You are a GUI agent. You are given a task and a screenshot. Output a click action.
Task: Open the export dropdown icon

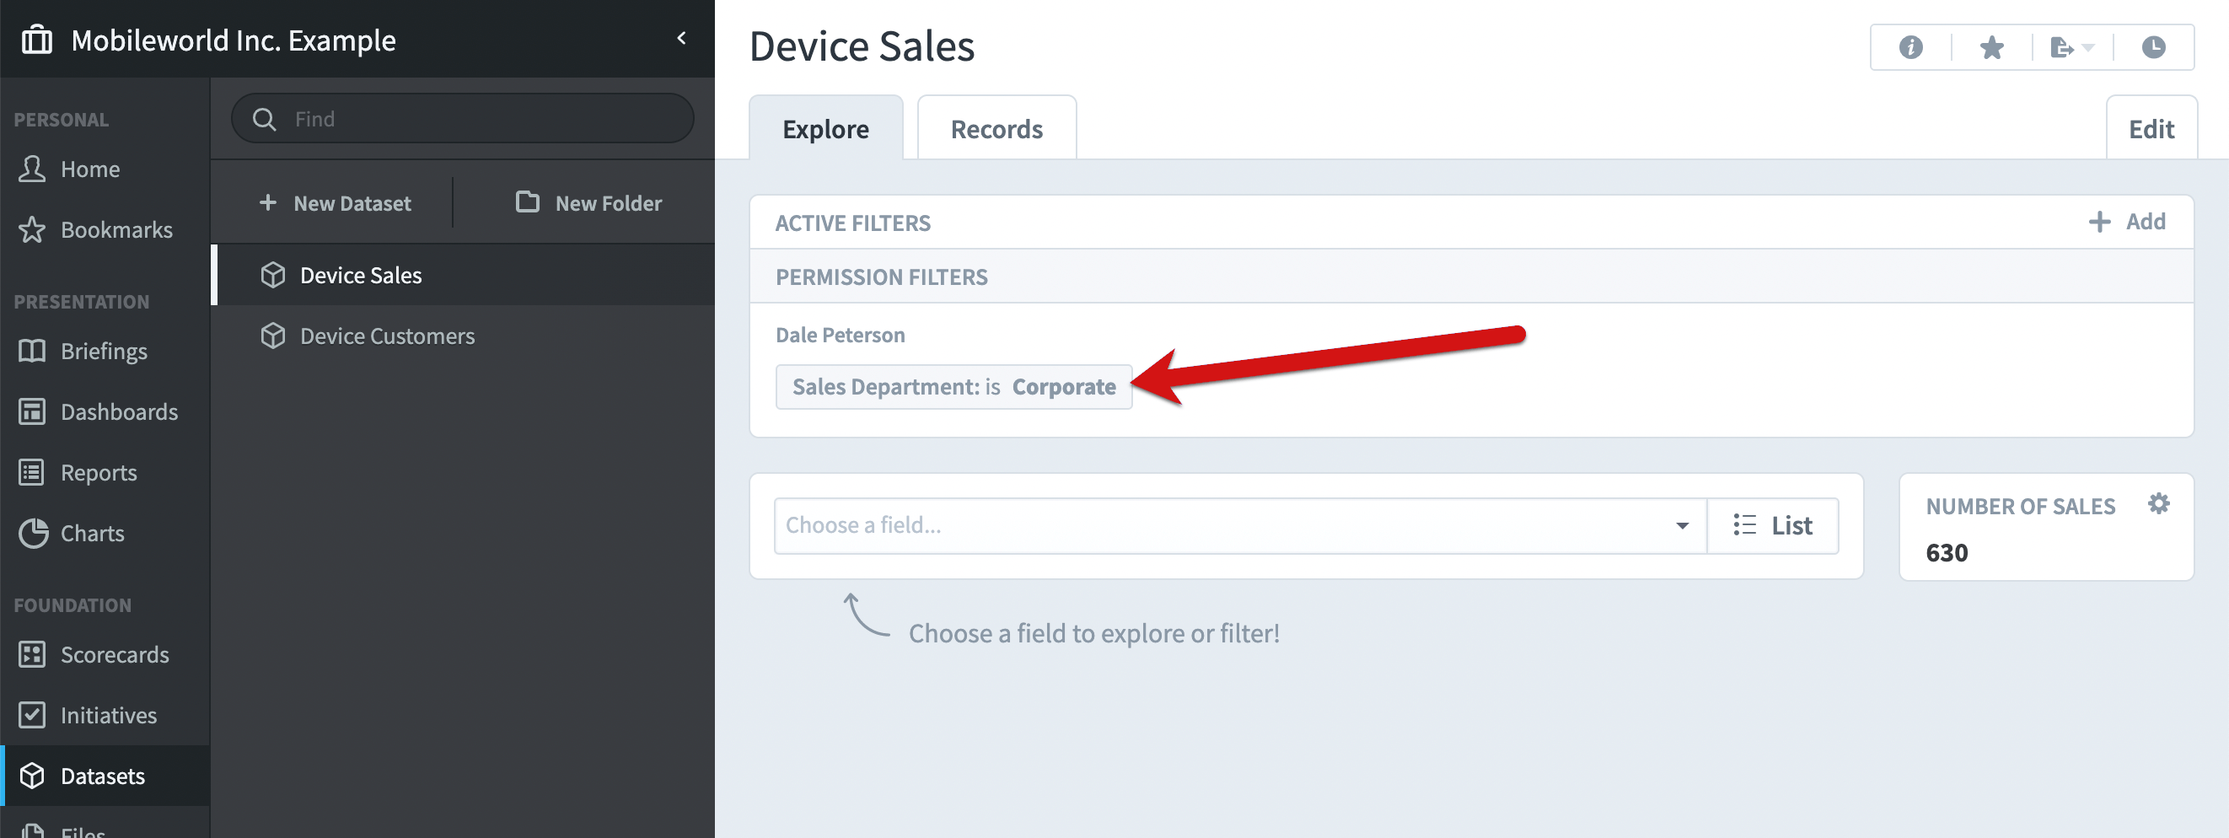[2071, 46]
